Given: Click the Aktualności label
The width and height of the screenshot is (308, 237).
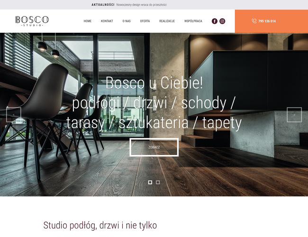Looking at the screenshot, I should (x=103, y=5).
